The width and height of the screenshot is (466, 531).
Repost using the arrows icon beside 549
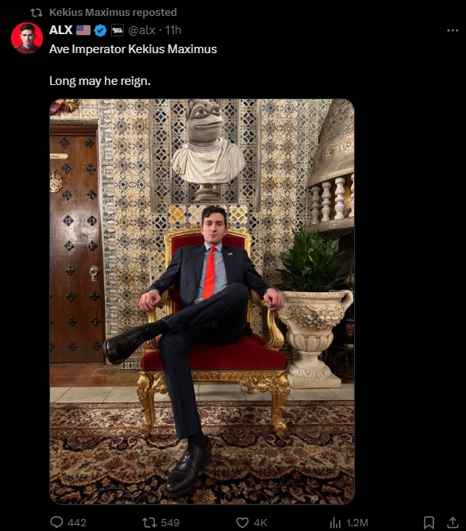coord(149,522)
